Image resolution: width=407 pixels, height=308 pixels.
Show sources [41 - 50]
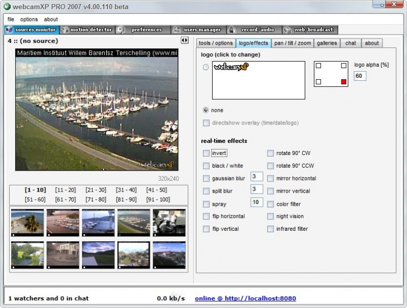pyautogui.click(x=157, y=190)
